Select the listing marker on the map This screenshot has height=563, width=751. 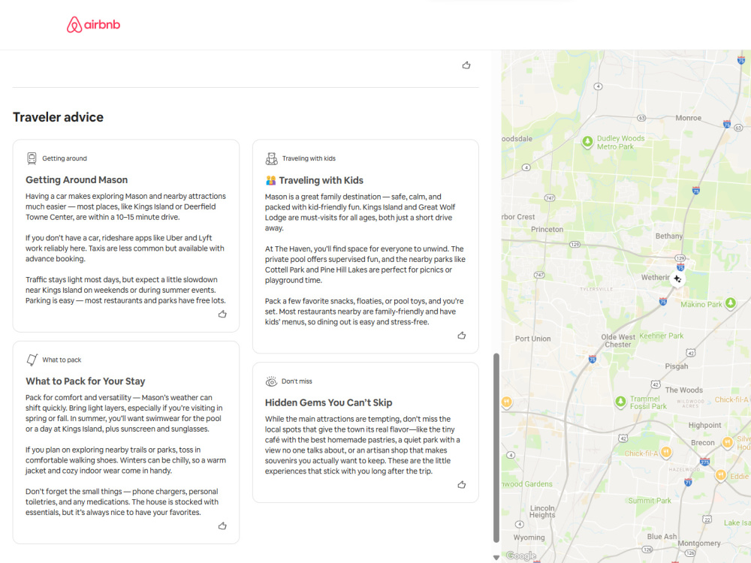pos(677,278)
